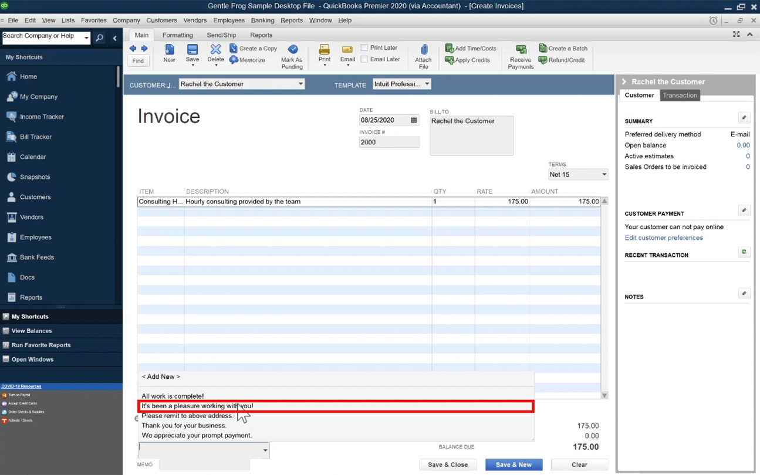This screenshot has width=760, height=475.
Task: Switch to the Transaction tab
Action: coord(680,96)
